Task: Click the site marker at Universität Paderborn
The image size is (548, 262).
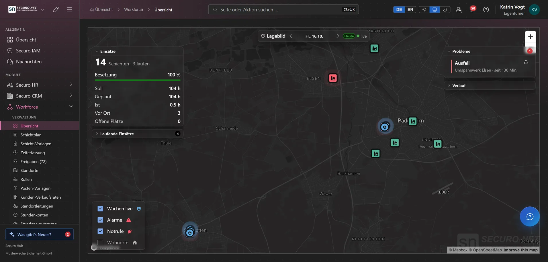Action: point(438,144)
